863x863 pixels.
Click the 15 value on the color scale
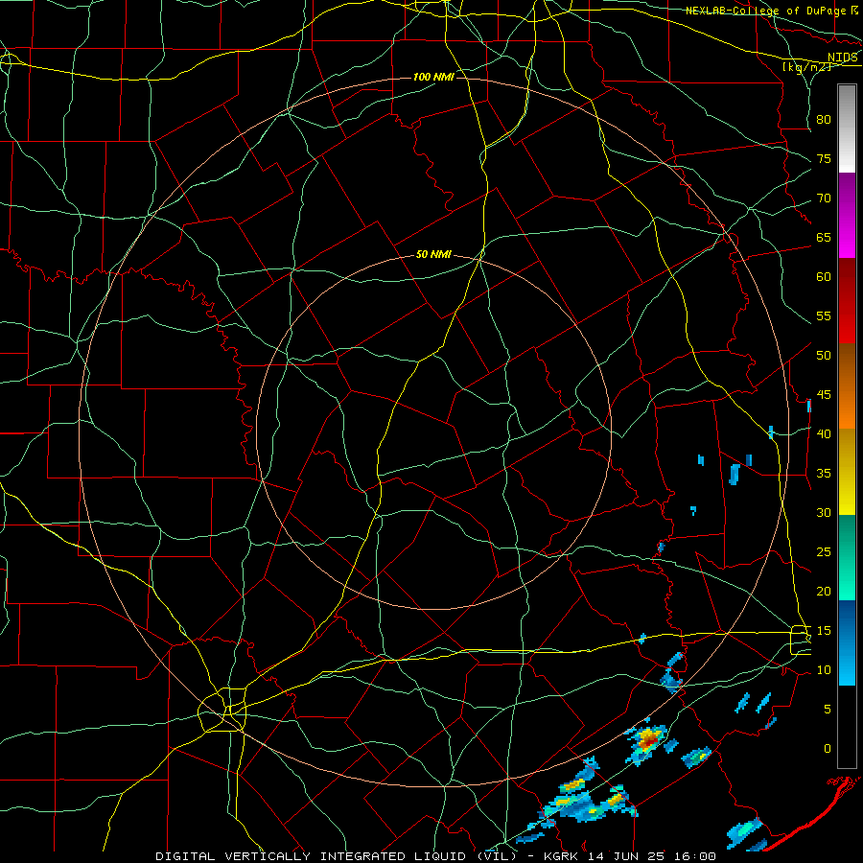click(824, 630)
